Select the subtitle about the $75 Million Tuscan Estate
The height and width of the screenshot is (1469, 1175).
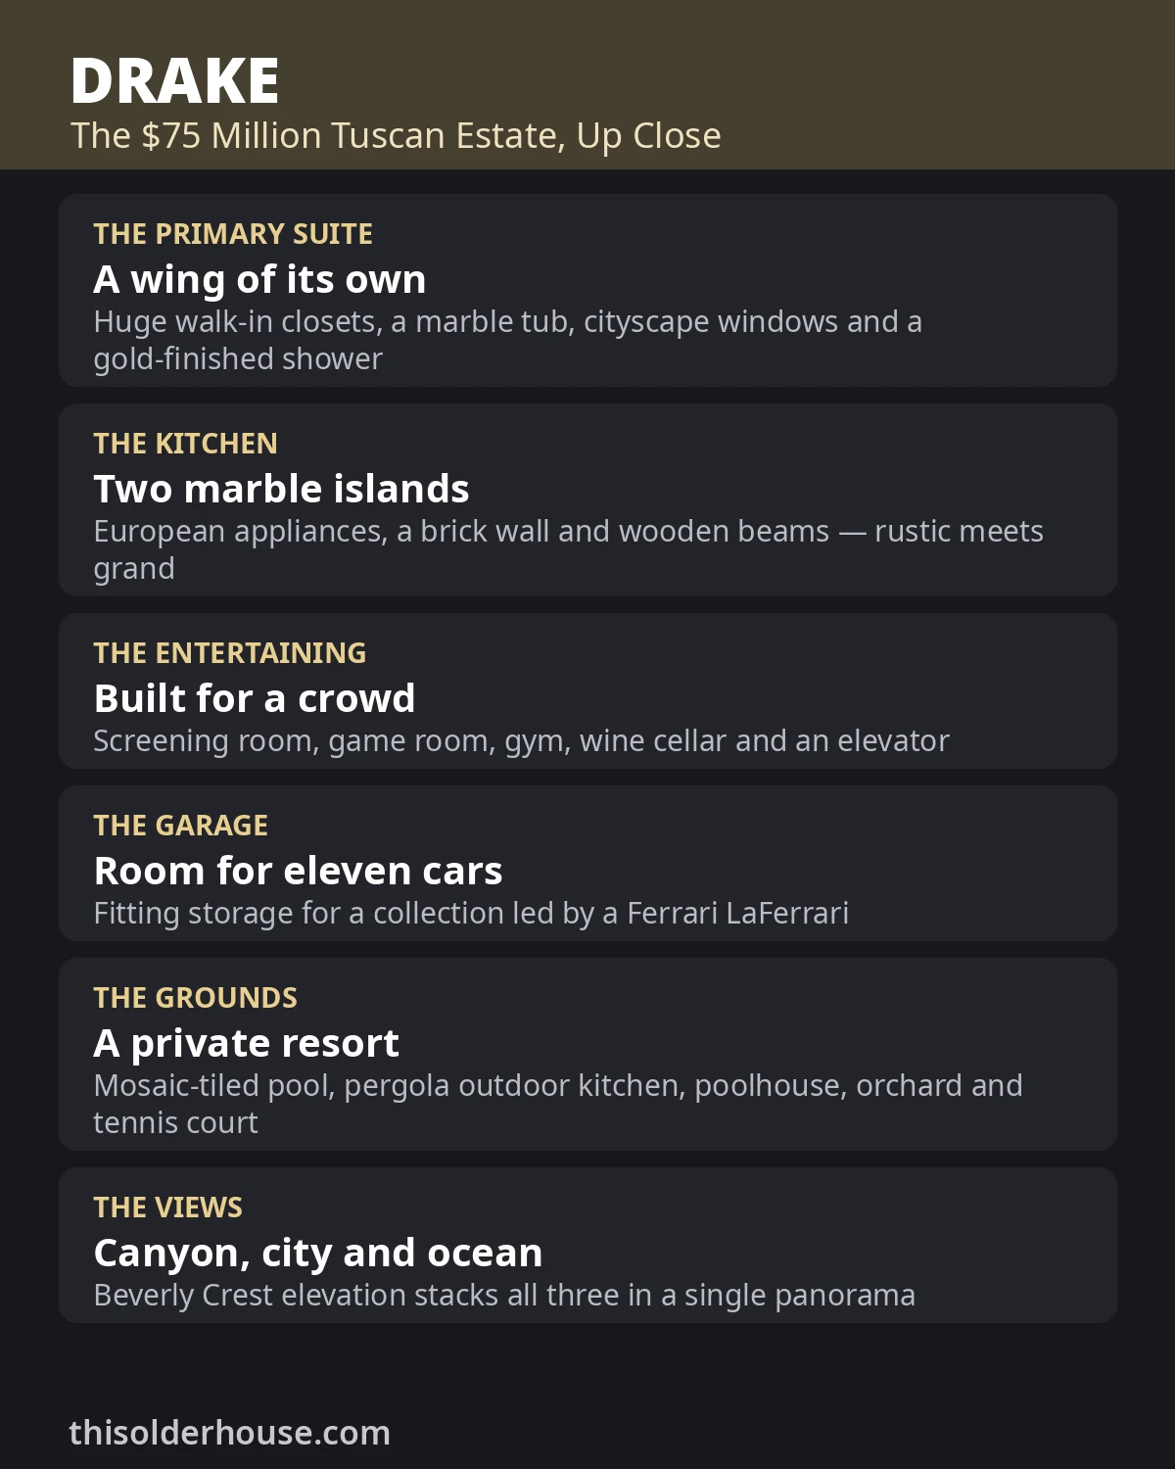pos(396,136)
